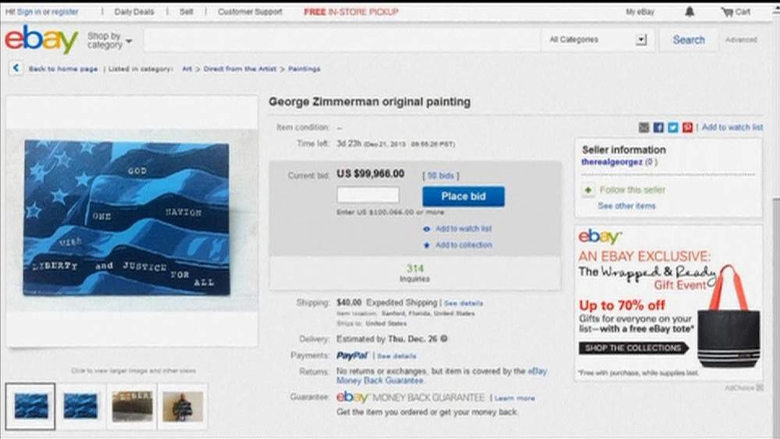Share listing on Facebook icon

coord(659,127)
